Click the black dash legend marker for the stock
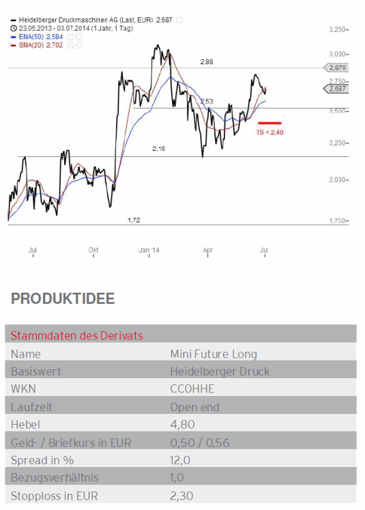 pos(14,20)
